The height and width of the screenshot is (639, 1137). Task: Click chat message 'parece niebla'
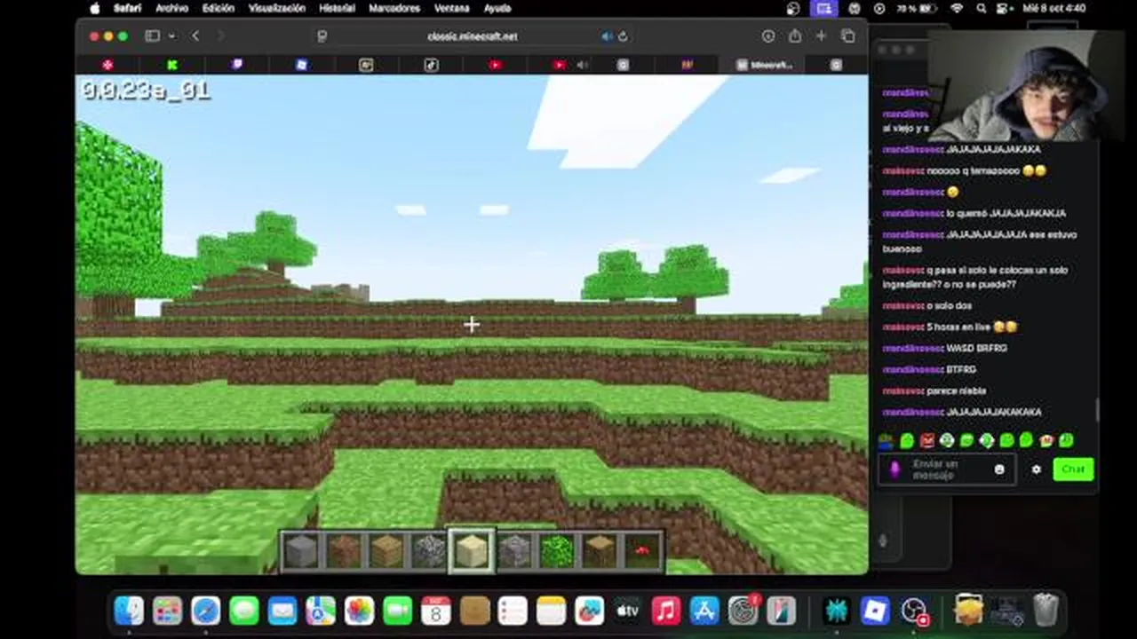click(x=956, y=390)
